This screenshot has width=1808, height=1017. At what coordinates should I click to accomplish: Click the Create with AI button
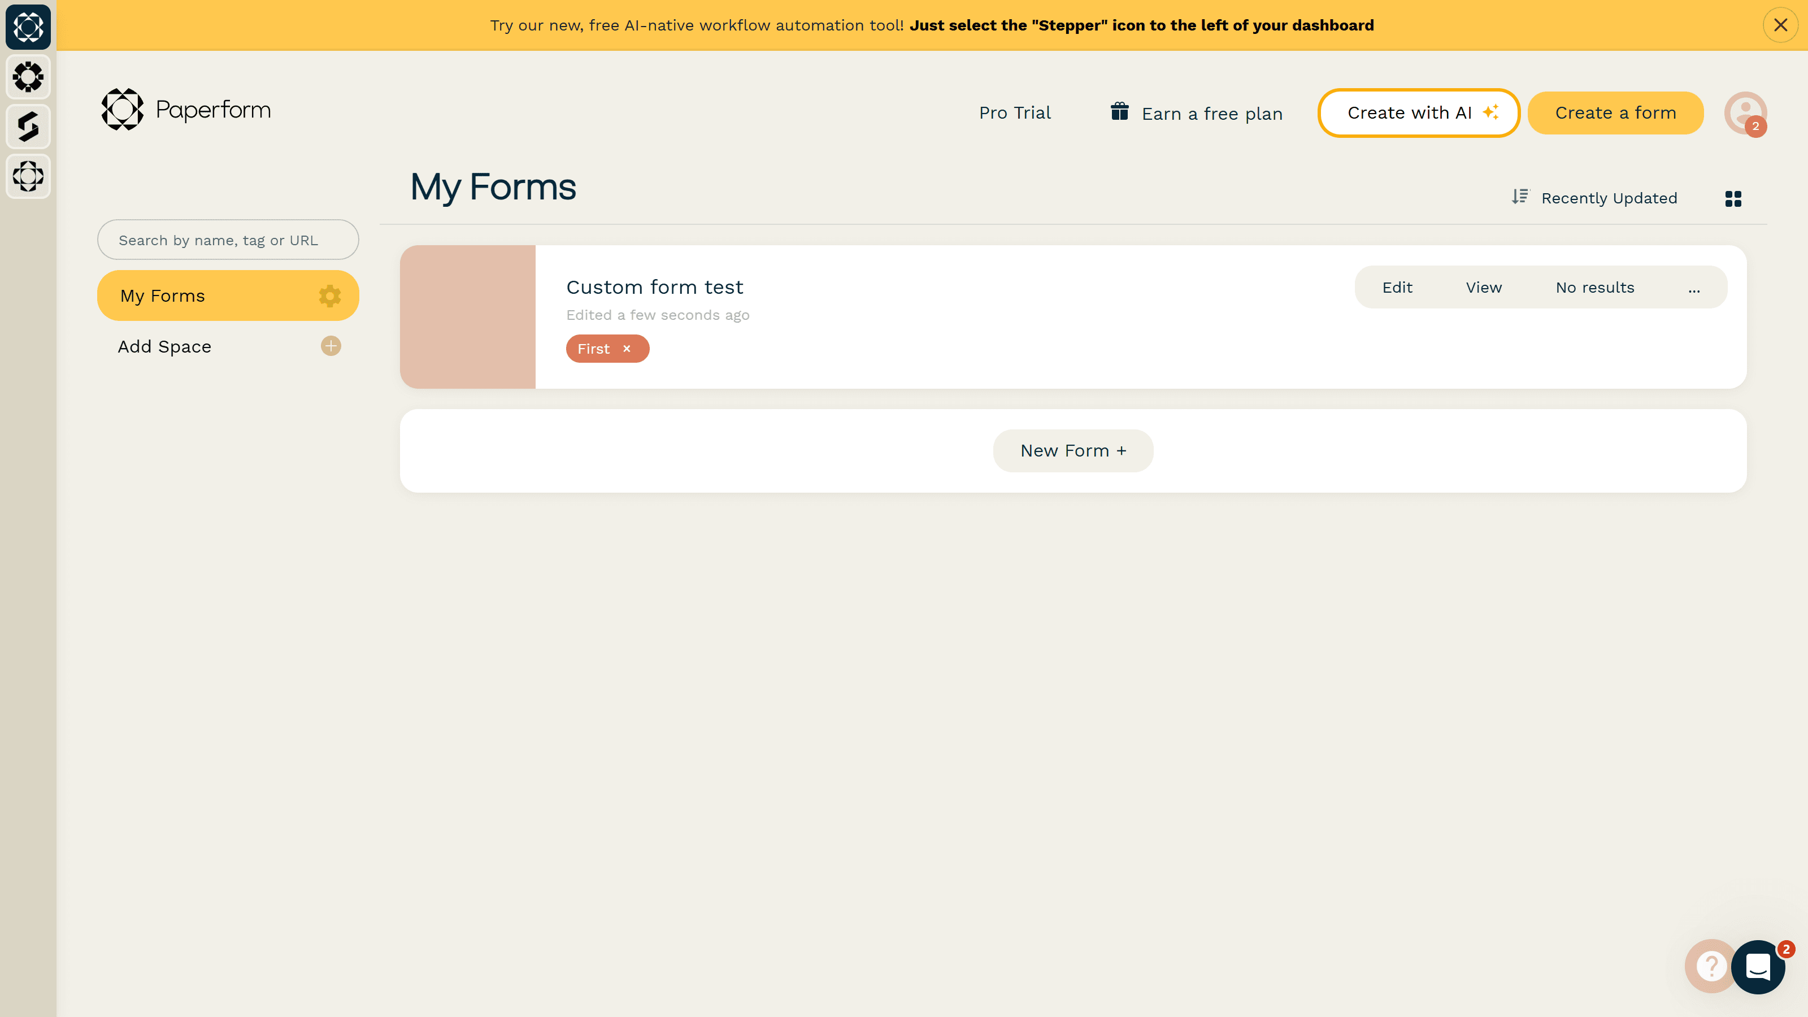click(1419, 112)
